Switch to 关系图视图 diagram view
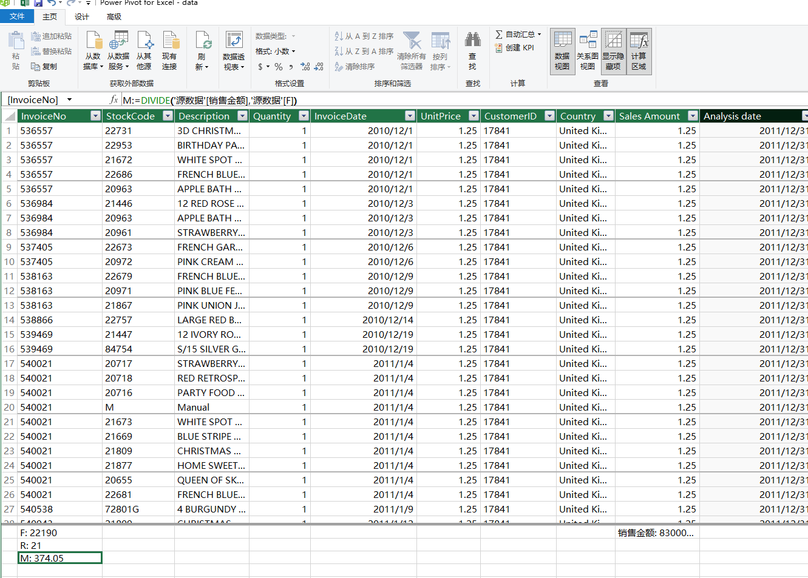This screenshot has width=808, height=578. click(x=588, y=52)
